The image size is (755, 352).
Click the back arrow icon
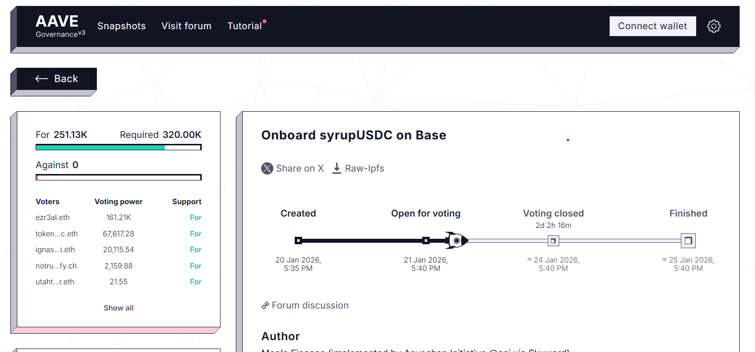click(x=42, y=79)
